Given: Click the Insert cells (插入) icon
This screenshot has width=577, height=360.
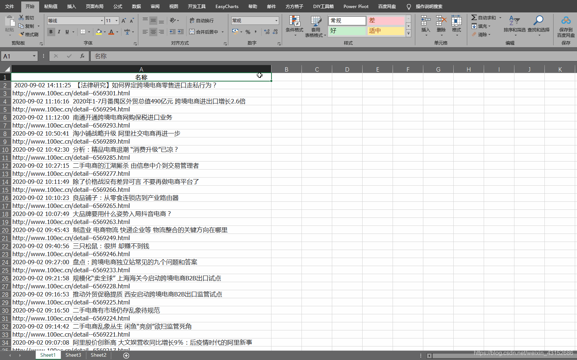Looking at the screenshot, I should click(426, 21).
